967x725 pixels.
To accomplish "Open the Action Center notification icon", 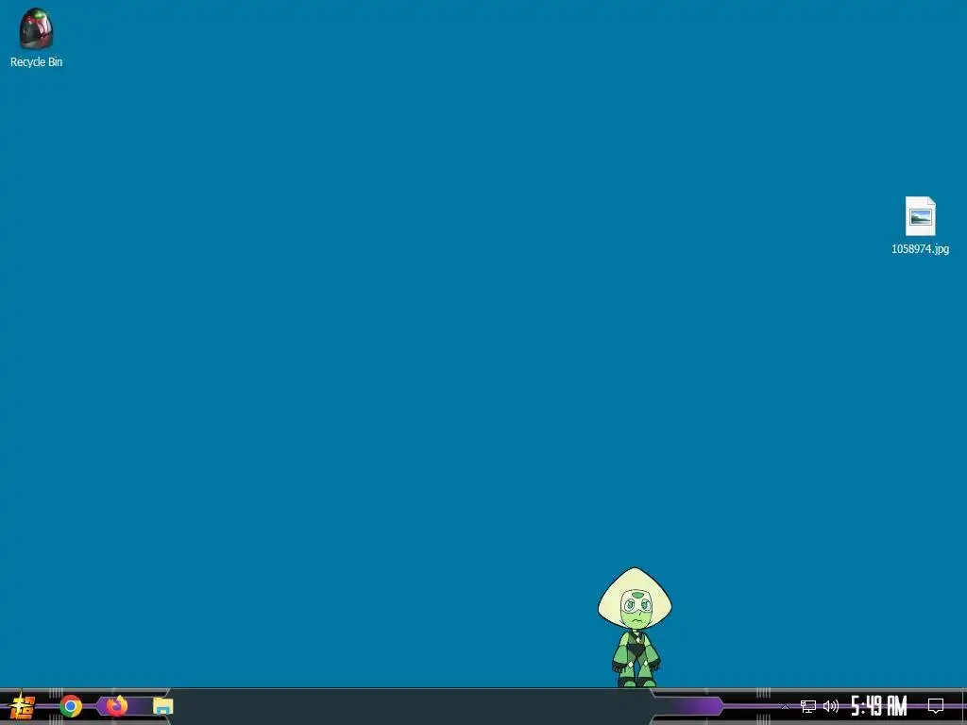I will click(936, 706).
